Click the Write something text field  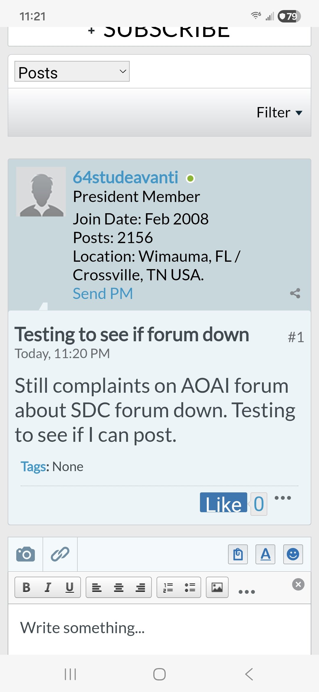(159, 628)
